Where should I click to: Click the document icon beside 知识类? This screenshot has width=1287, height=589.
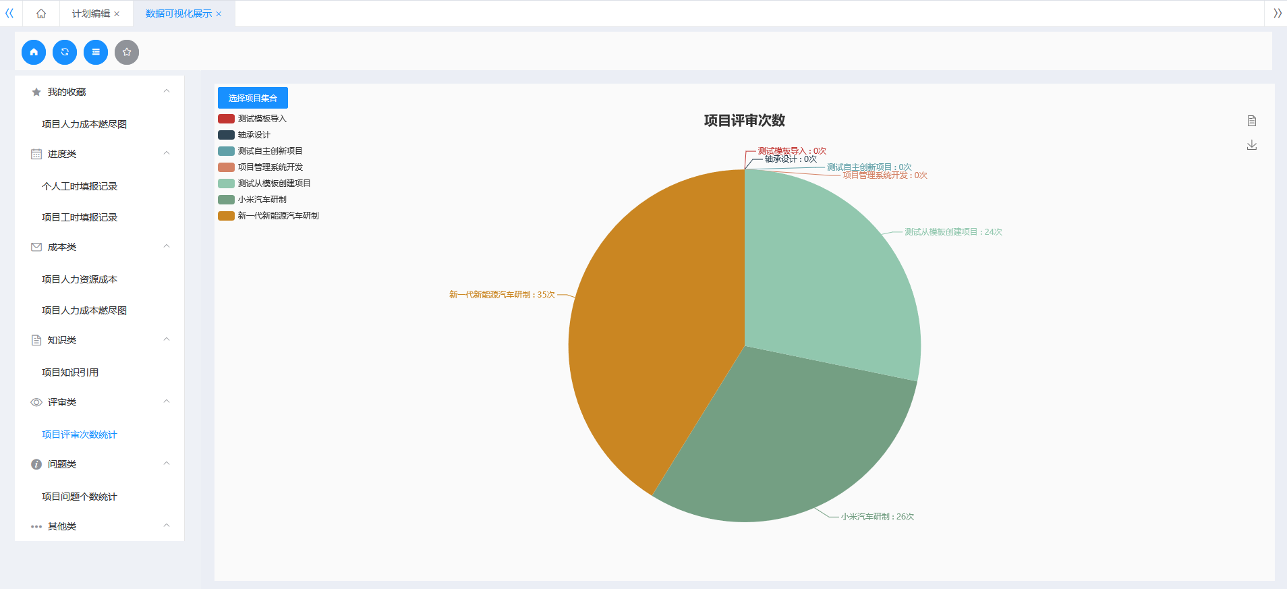(36, 340)
